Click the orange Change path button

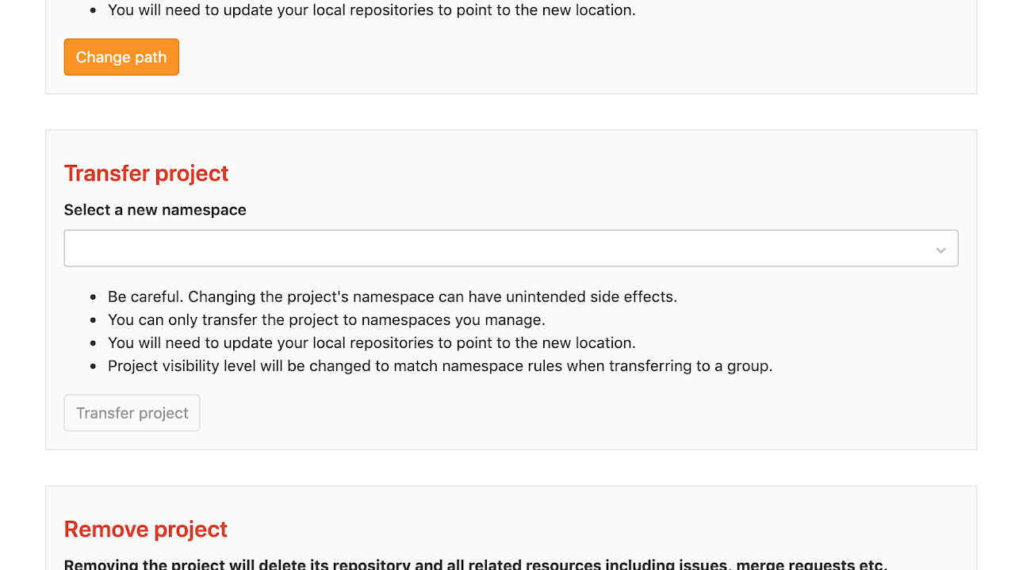coord(121,57)
